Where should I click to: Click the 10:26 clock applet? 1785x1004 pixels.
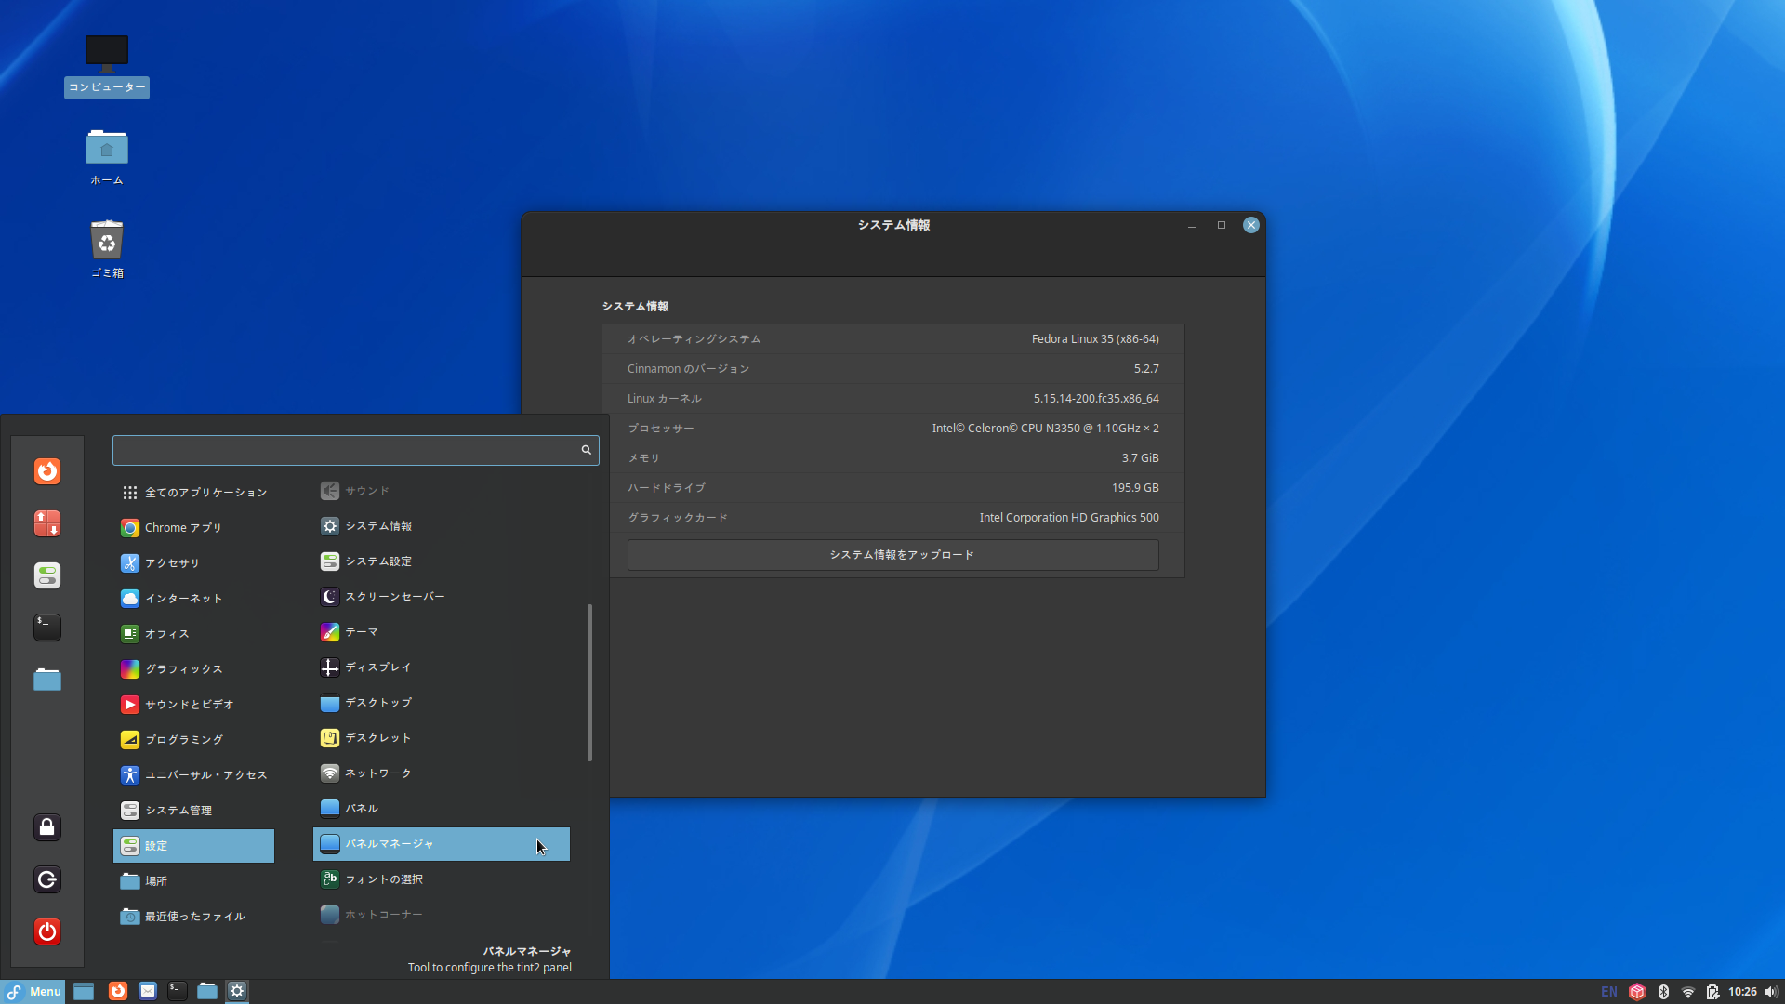click(1742, 992)
